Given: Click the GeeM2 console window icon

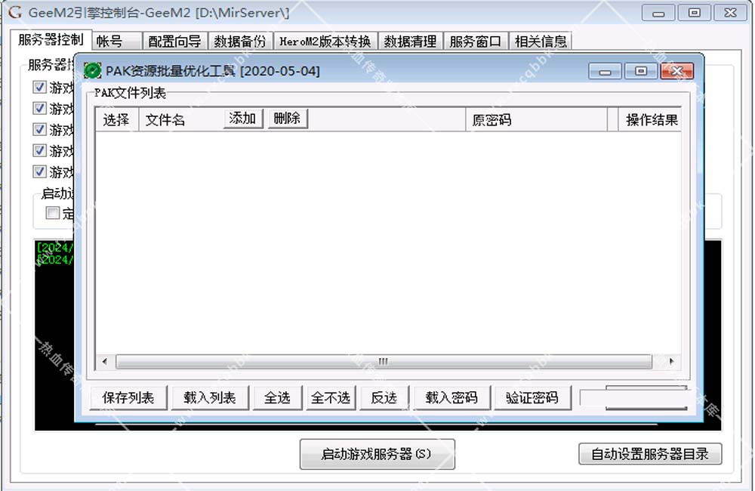Looking at the screenshot, I should coord(14,13).
